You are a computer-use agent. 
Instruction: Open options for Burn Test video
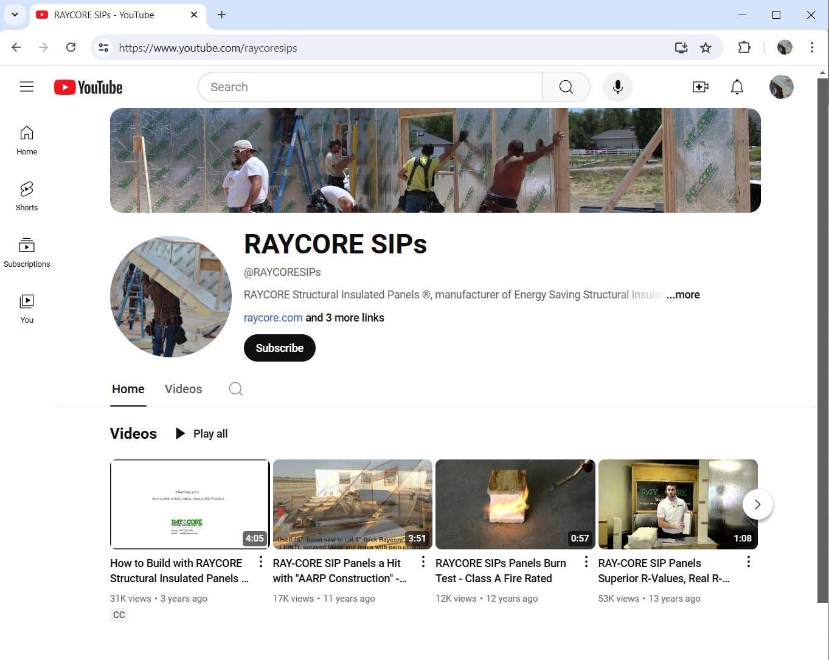(586, 562)
